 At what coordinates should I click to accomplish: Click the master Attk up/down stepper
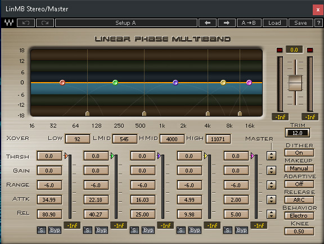click(x=271, y=200)
